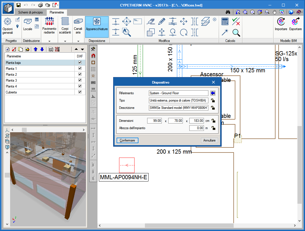The image size is (305, 231).
Task: Select the eraser delete tool
Action: [x=151, y=21]
